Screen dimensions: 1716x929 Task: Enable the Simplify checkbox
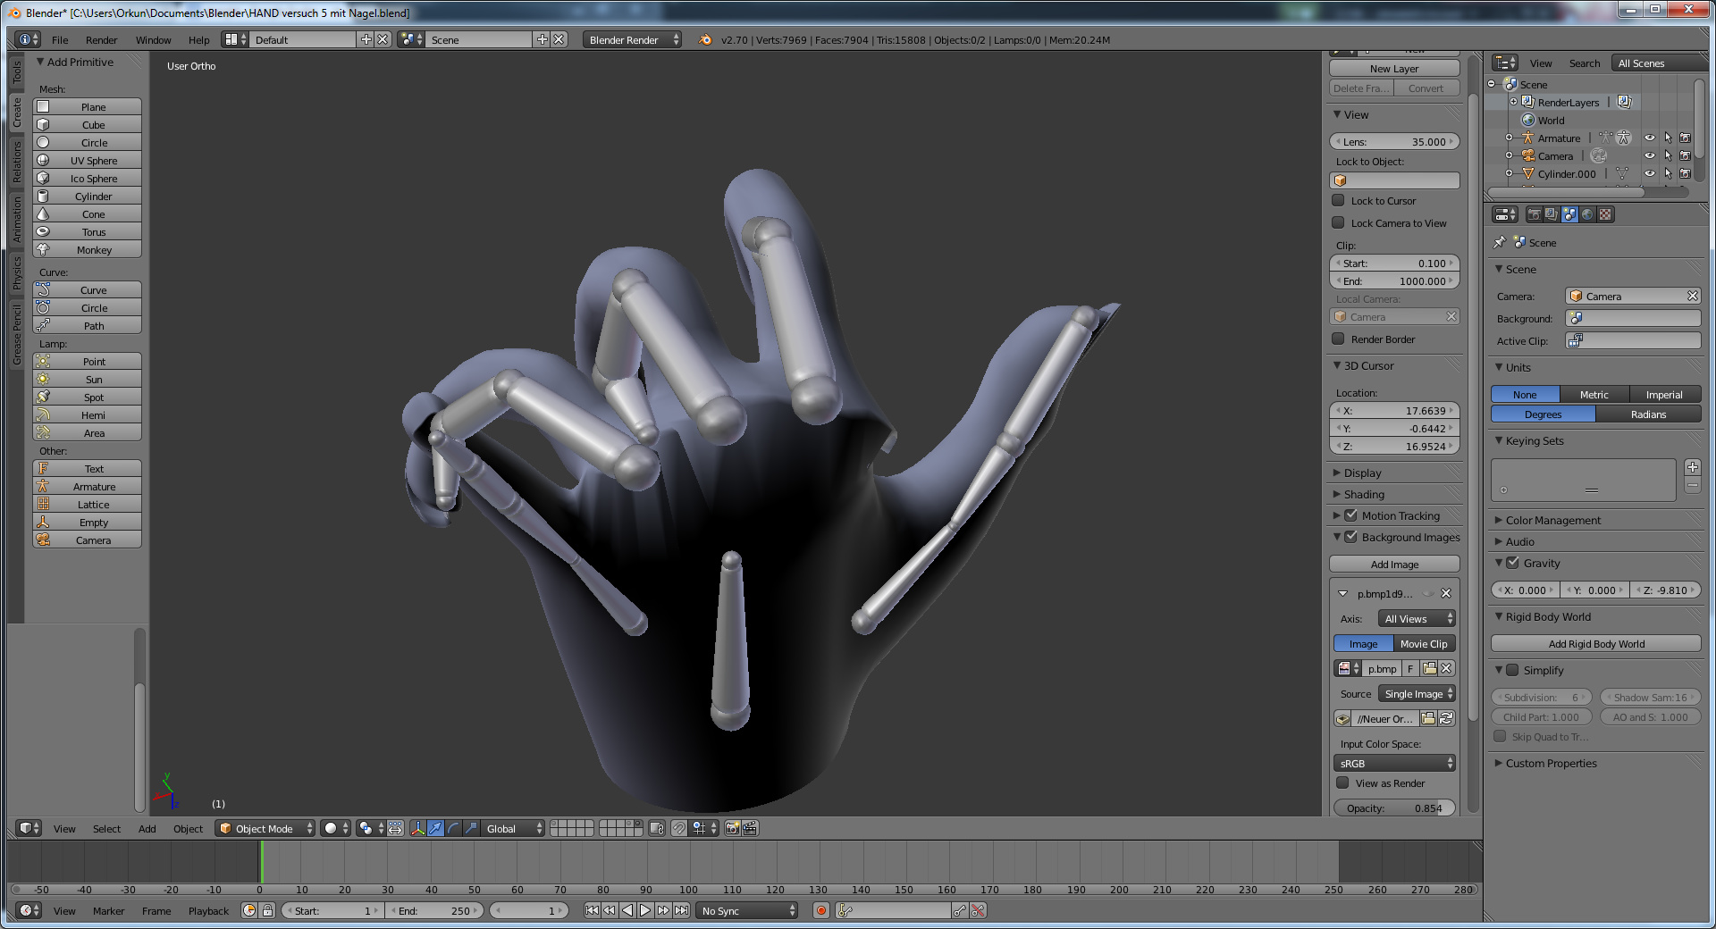tap(1512, 670)
